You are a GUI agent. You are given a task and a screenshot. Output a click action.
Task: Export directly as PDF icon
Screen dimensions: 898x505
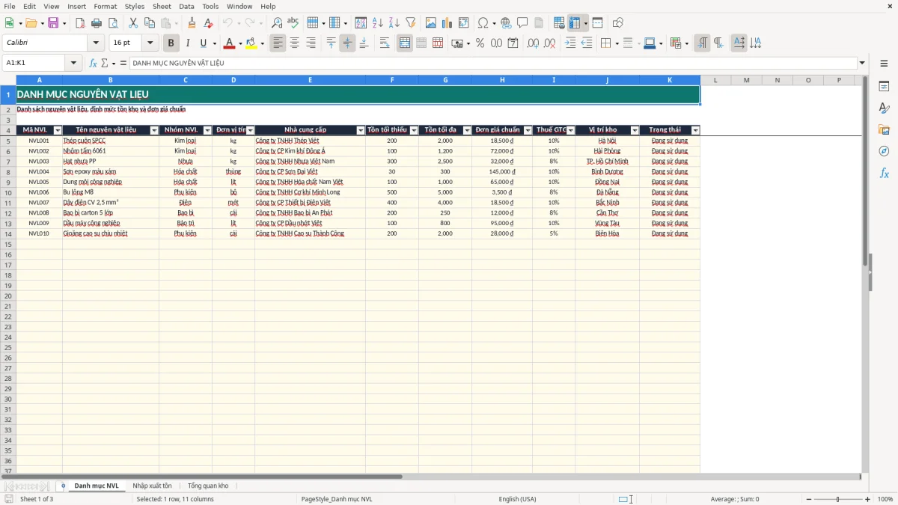[x=80, y=23]
